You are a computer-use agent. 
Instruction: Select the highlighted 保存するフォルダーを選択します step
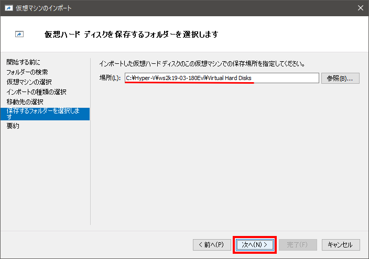pos(45,114)
